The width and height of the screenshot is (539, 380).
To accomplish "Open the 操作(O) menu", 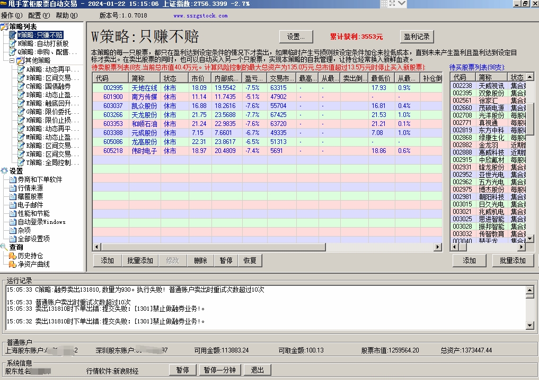I will 12,15.
